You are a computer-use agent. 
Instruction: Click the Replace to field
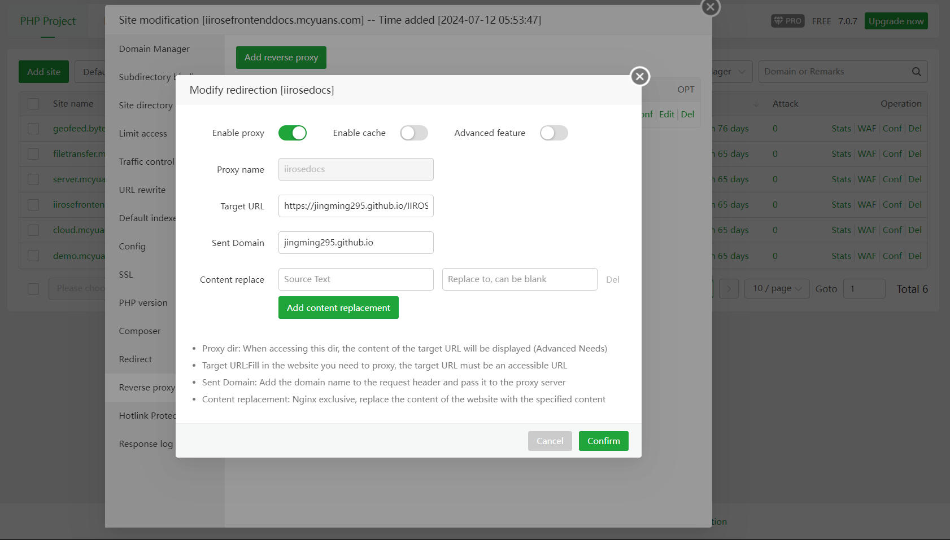pyautogui.click(x=520, y=279)
